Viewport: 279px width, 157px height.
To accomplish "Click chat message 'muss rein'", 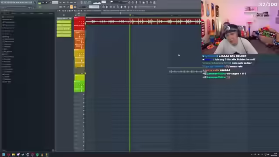I will click(x=236, y=67).
